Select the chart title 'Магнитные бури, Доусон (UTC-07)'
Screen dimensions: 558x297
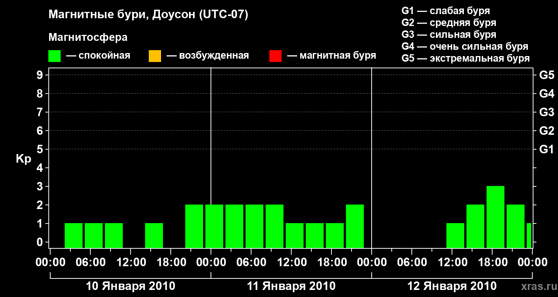(x=148, y=15)
